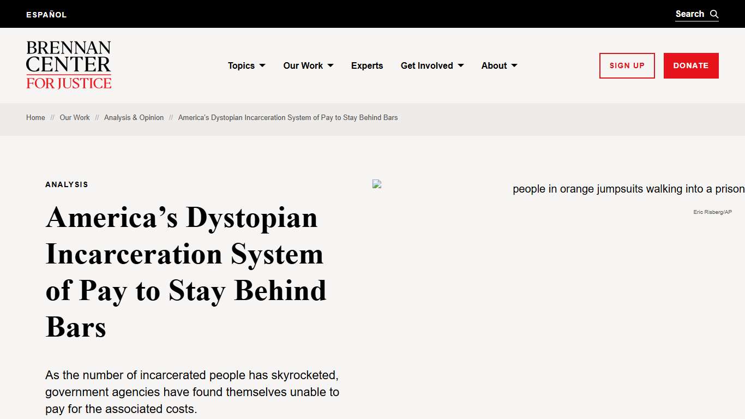Viewport: 745px width, 419px height.
Task: Click Our Work in the breadcrumb trail
Action: [x=75, y=117]
